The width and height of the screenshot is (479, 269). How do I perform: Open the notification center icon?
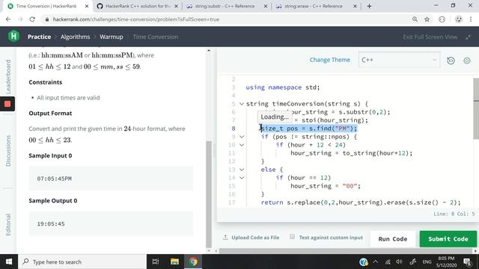(x=467, y=262)
